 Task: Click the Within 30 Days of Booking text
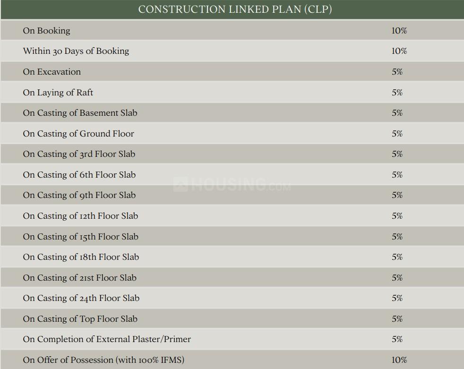[x=76, y=51]
